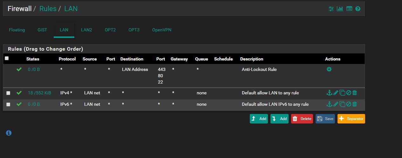
Task: Copy the Default allow LAN to any rule
Action: click(342, 93)
